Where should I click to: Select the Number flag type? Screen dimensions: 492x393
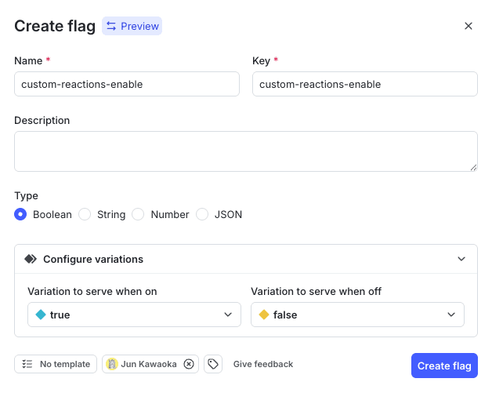tap(139, 214)
